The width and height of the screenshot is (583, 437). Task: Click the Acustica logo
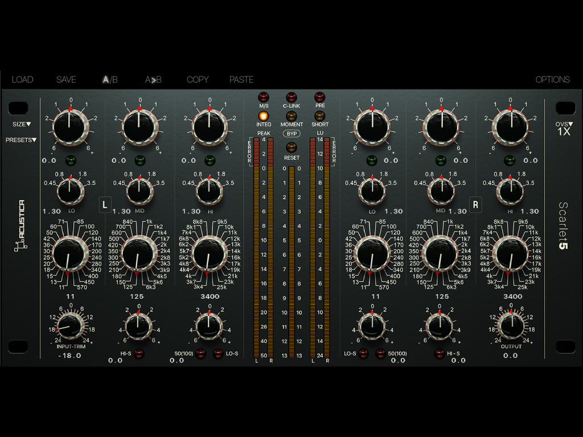pos(21,226)
